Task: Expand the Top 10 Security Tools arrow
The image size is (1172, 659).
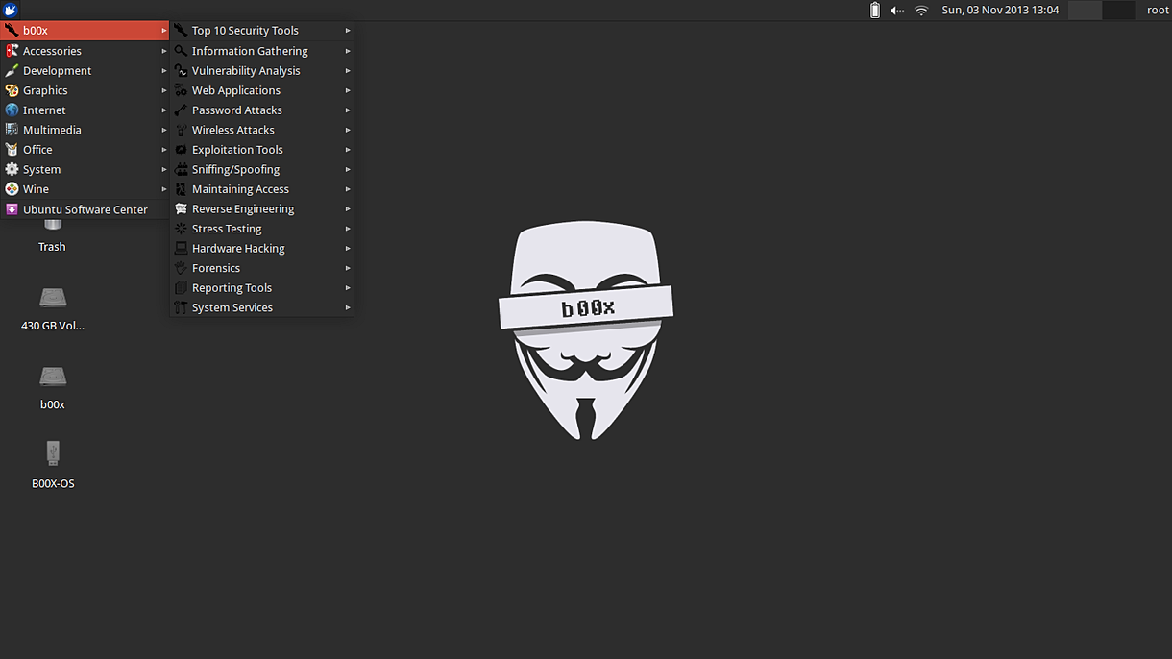Action: point(348,31)
